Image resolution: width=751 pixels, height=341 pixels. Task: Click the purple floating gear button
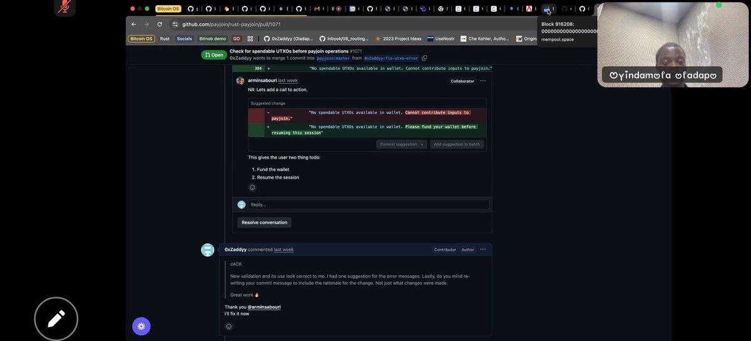(141, 326)
